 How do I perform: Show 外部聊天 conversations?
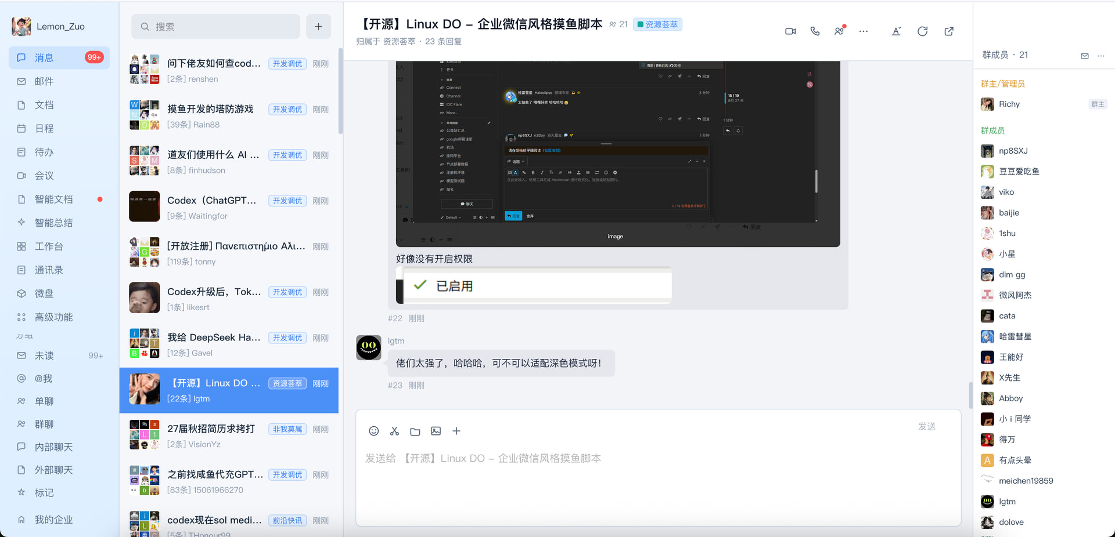pos(59,470)
